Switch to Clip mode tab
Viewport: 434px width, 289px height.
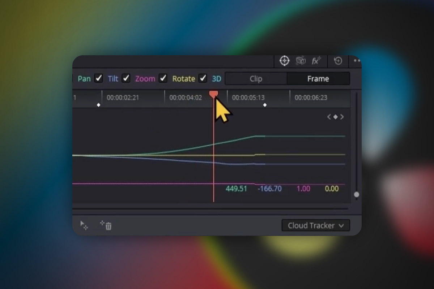tap(256, 79)
